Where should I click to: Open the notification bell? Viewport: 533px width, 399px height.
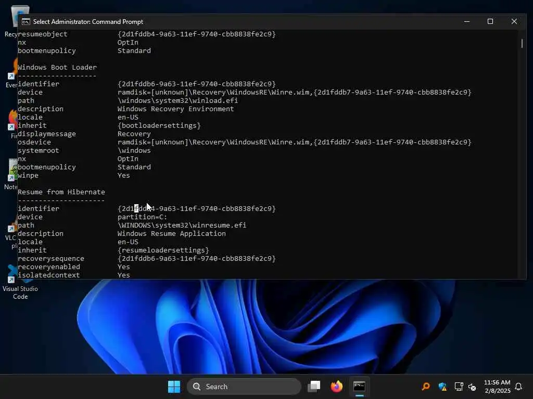click(518, 387)
